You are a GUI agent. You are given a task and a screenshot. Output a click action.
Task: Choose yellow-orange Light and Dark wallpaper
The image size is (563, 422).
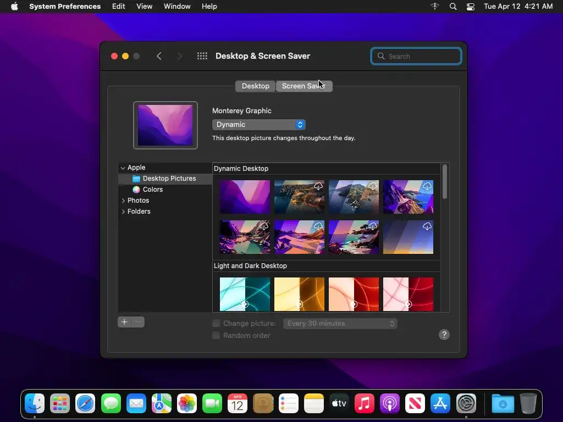pyautogui.click(x=299, y=294)
